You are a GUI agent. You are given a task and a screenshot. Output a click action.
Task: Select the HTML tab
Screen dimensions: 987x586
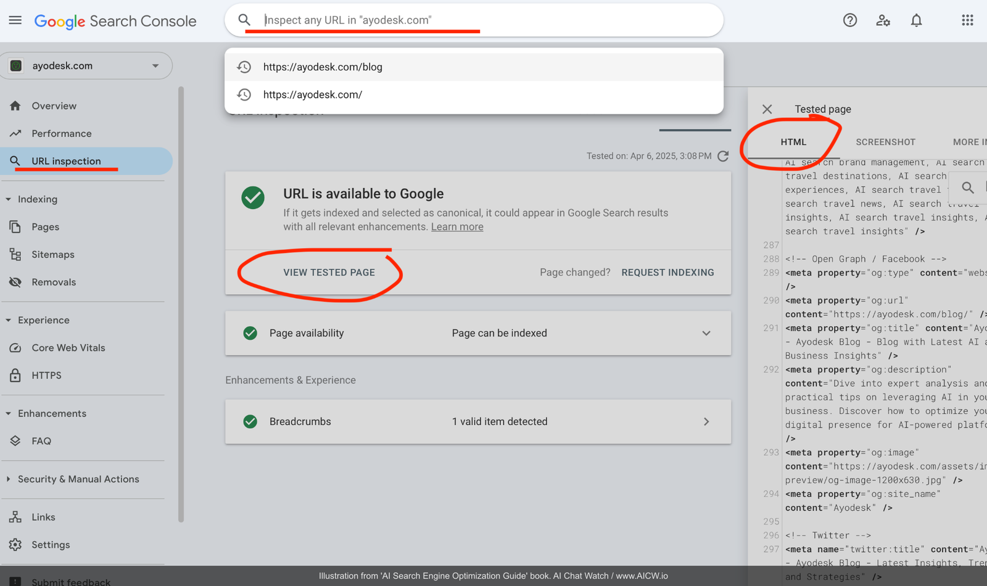[x=793, y=142]
